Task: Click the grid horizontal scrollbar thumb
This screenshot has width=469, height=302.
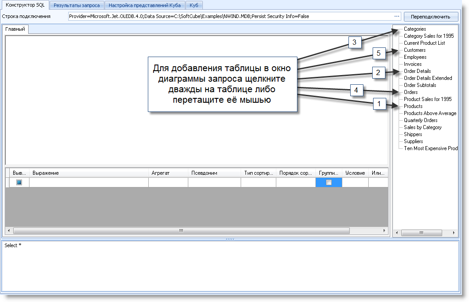Action: coord(181,230)
